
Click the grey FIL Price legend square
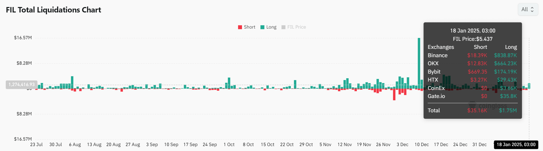[x=284, y=27]
